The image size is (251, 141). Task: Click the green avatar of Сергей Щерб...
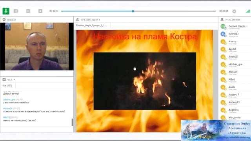pos(223,26)
